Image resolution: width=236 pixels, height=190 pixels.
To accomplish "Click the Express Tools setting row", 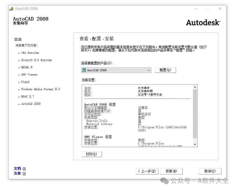I will 97,121.
